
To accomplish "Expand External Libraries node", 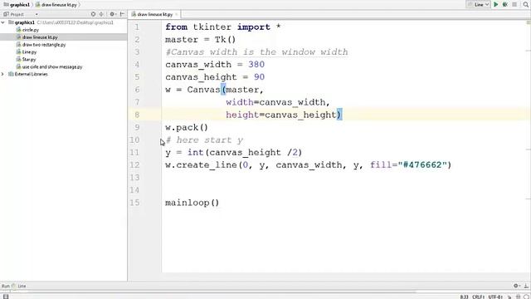I will pos(3,74).
